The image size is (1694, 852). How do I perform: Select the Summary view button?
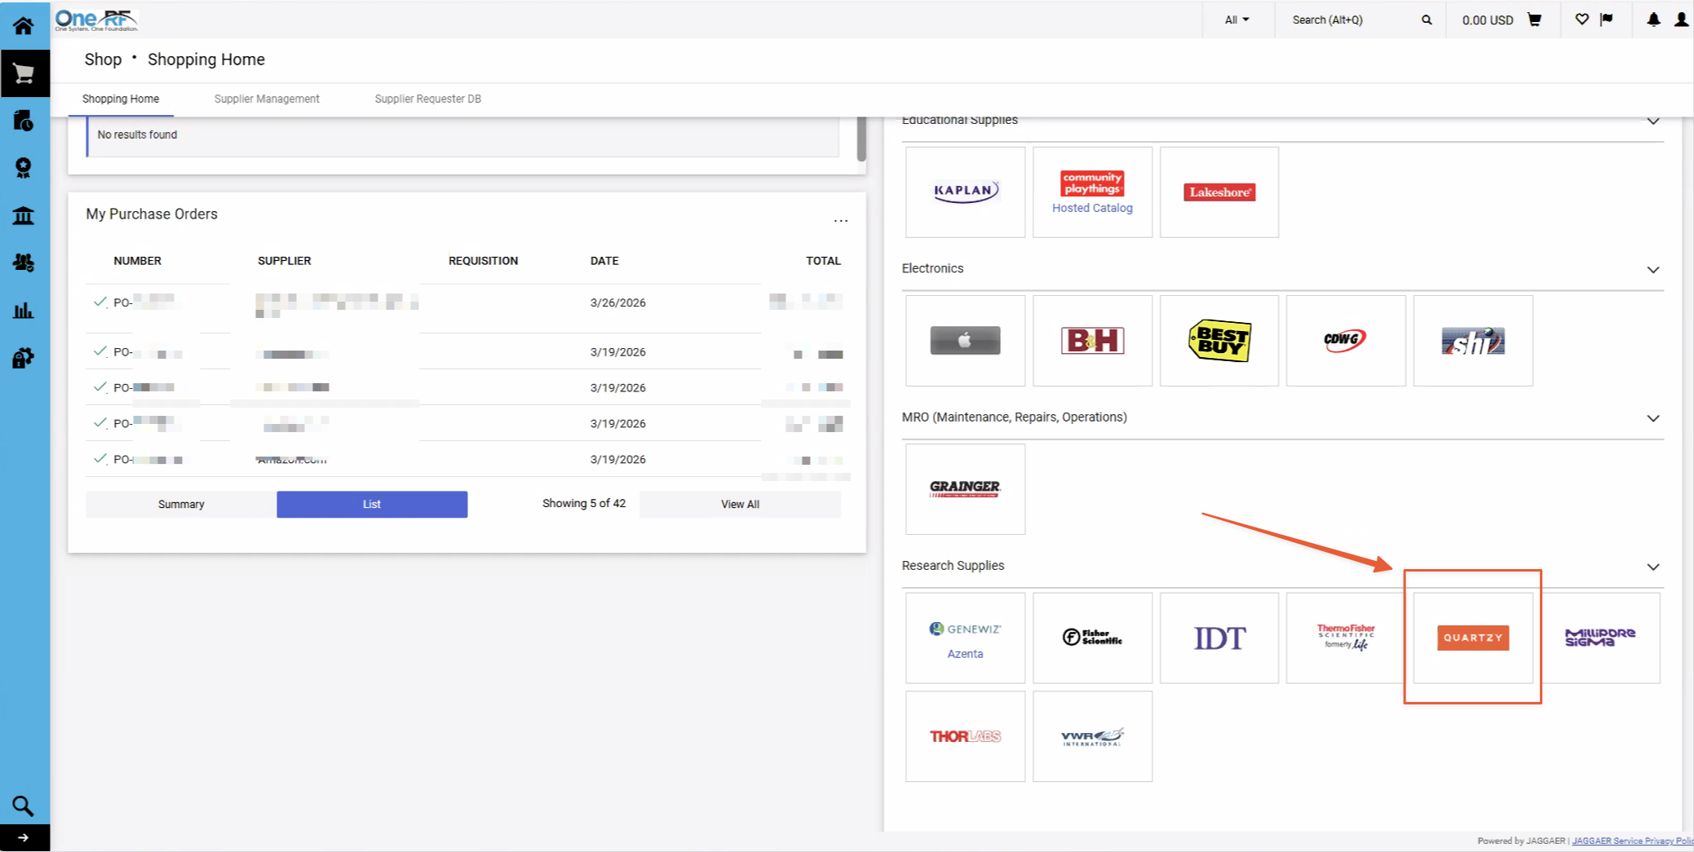click(181, 504)
